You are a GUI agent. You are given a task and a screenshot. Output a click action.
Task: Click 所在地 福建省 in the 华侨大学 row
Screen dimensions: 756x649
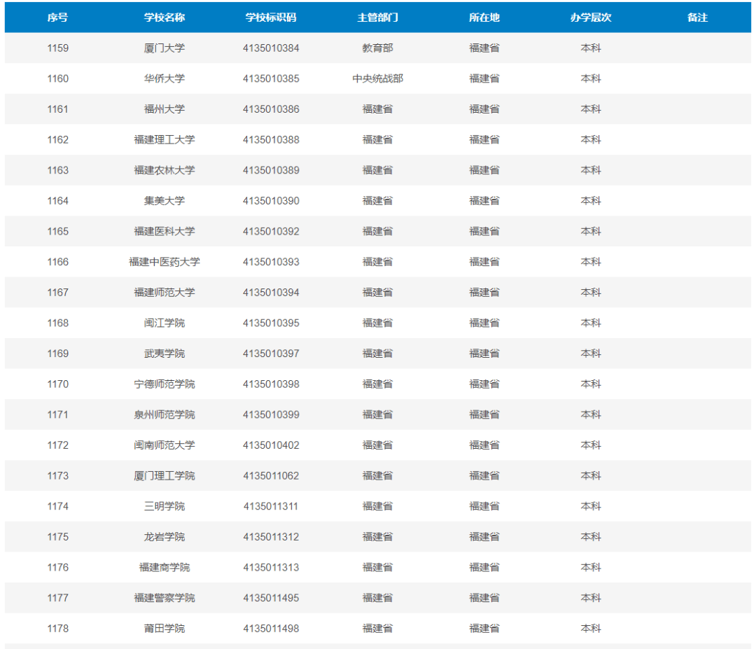pyautogui.click(x=484, y=78)
